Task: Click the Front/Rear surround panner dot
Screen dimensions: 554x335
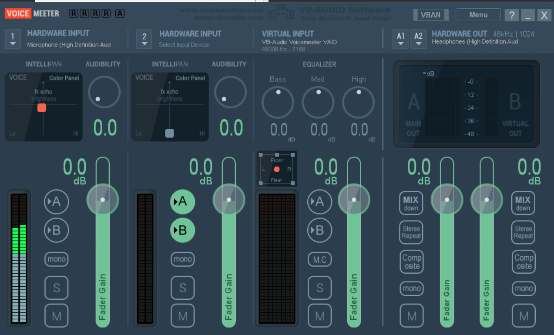Action: 277,169
